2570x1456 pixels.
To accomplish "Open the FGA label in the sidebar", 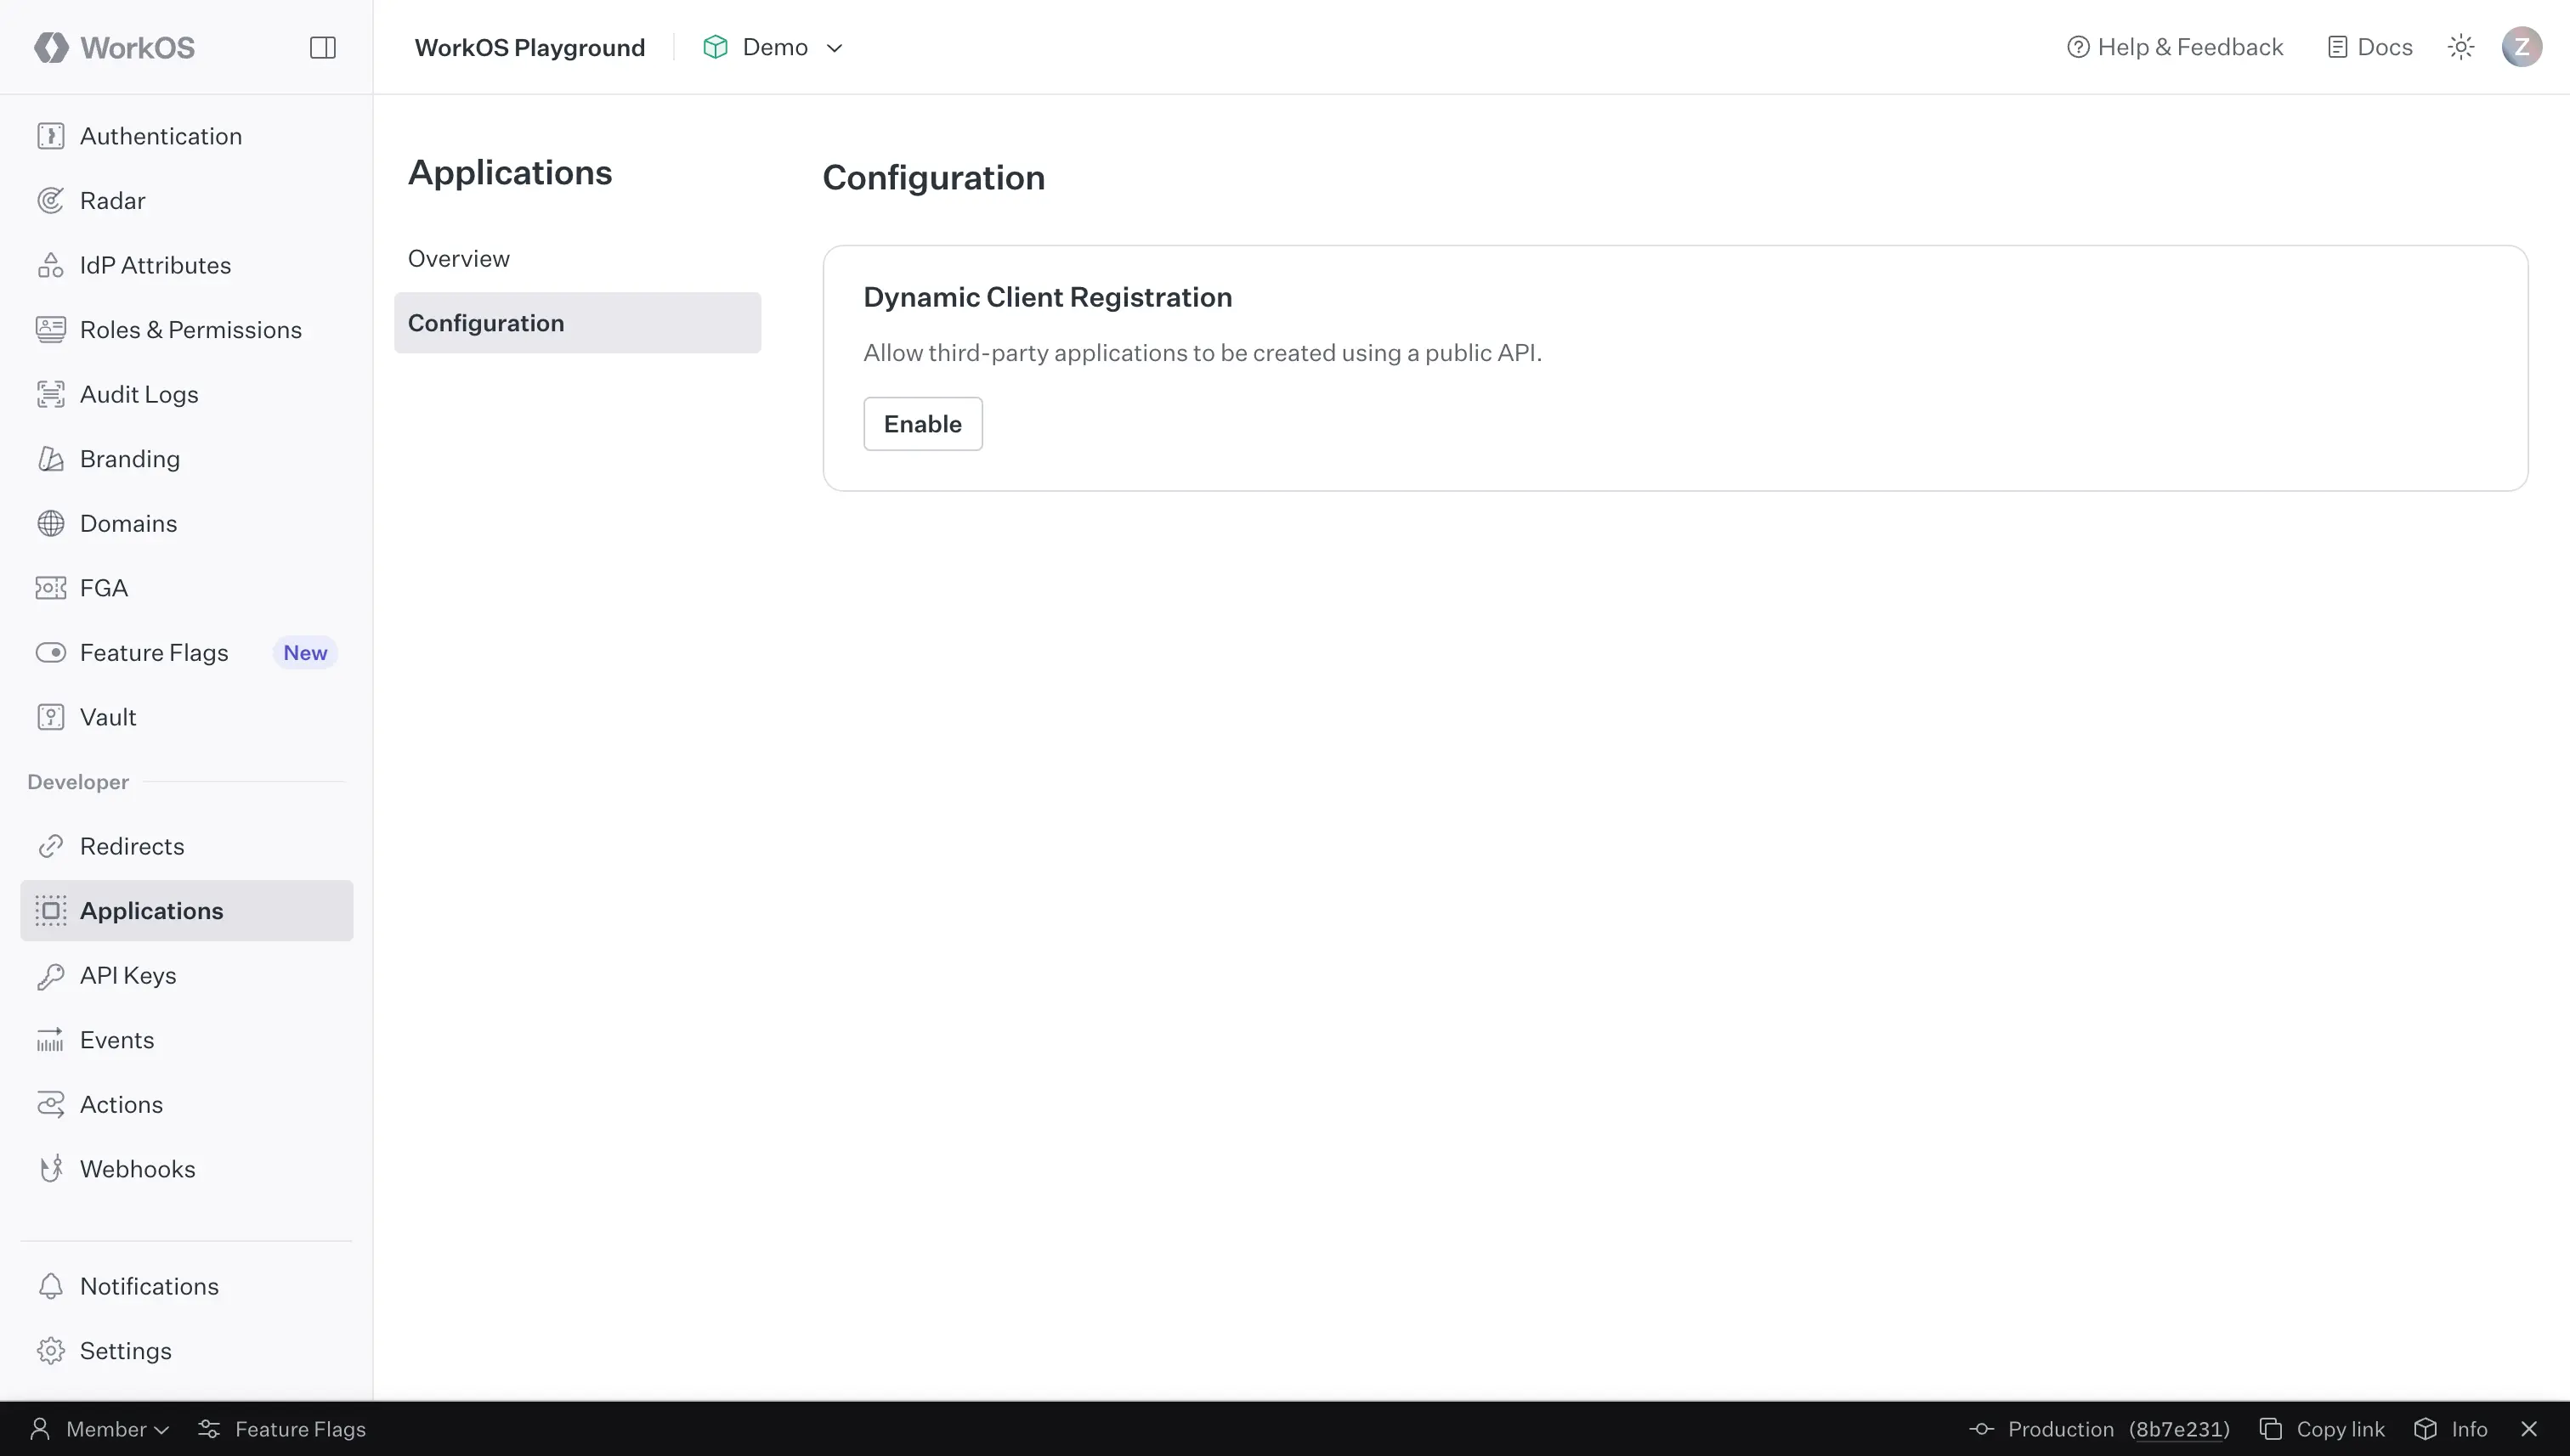I will (104, 588).
